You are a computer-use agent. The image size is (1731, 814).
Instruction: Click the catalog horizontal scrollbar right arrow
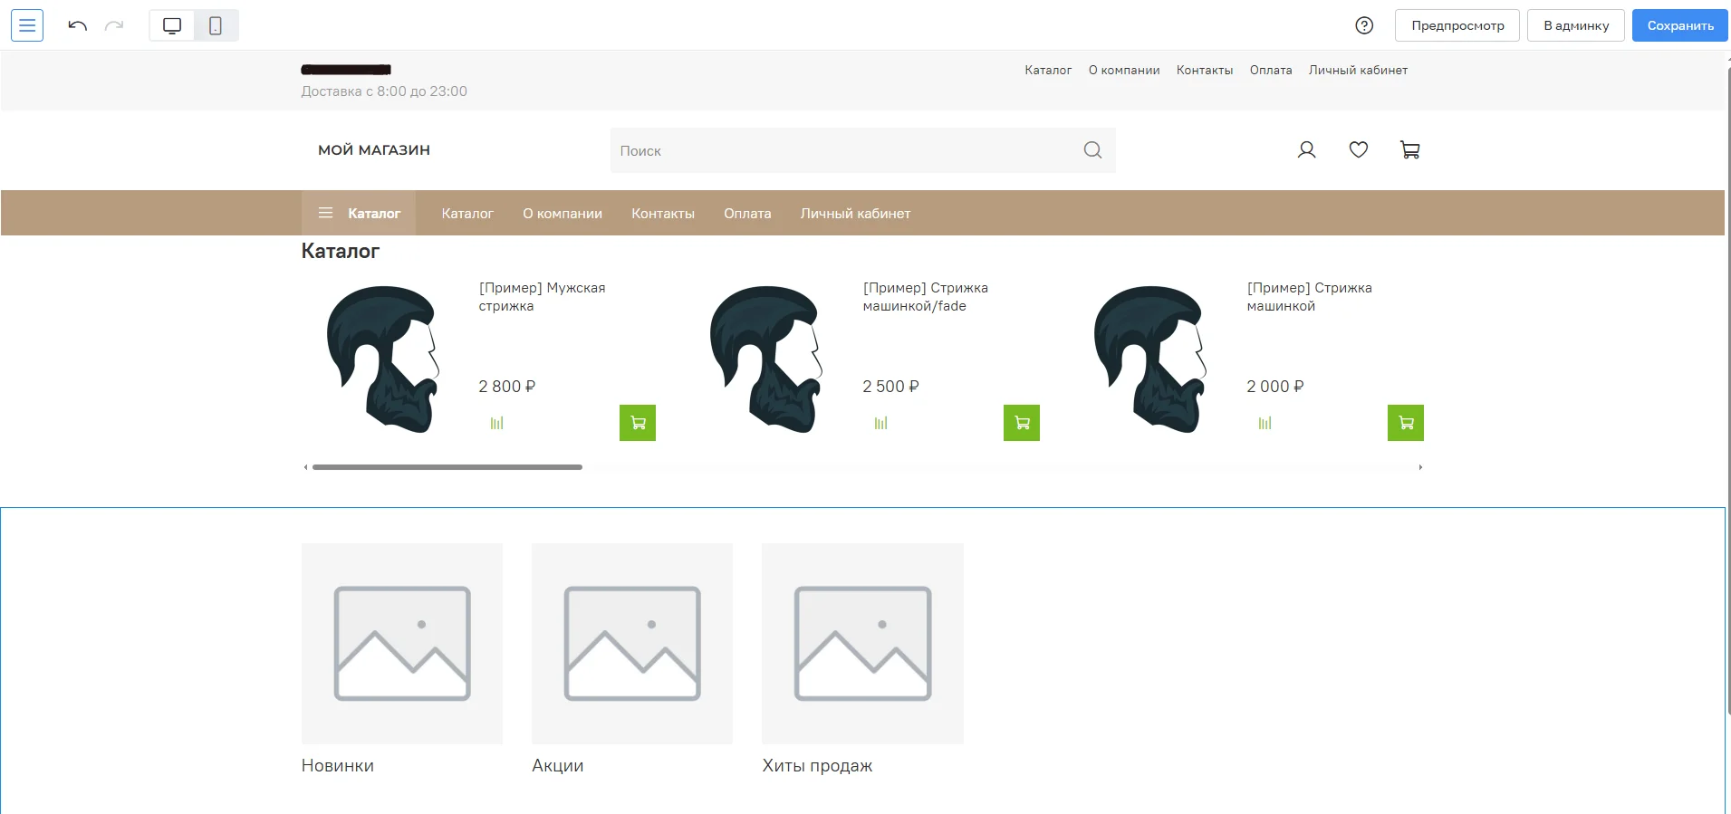(1420, 467)
